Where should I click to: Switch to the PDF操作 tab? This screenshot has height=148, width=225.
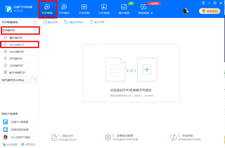click(64, 9)
